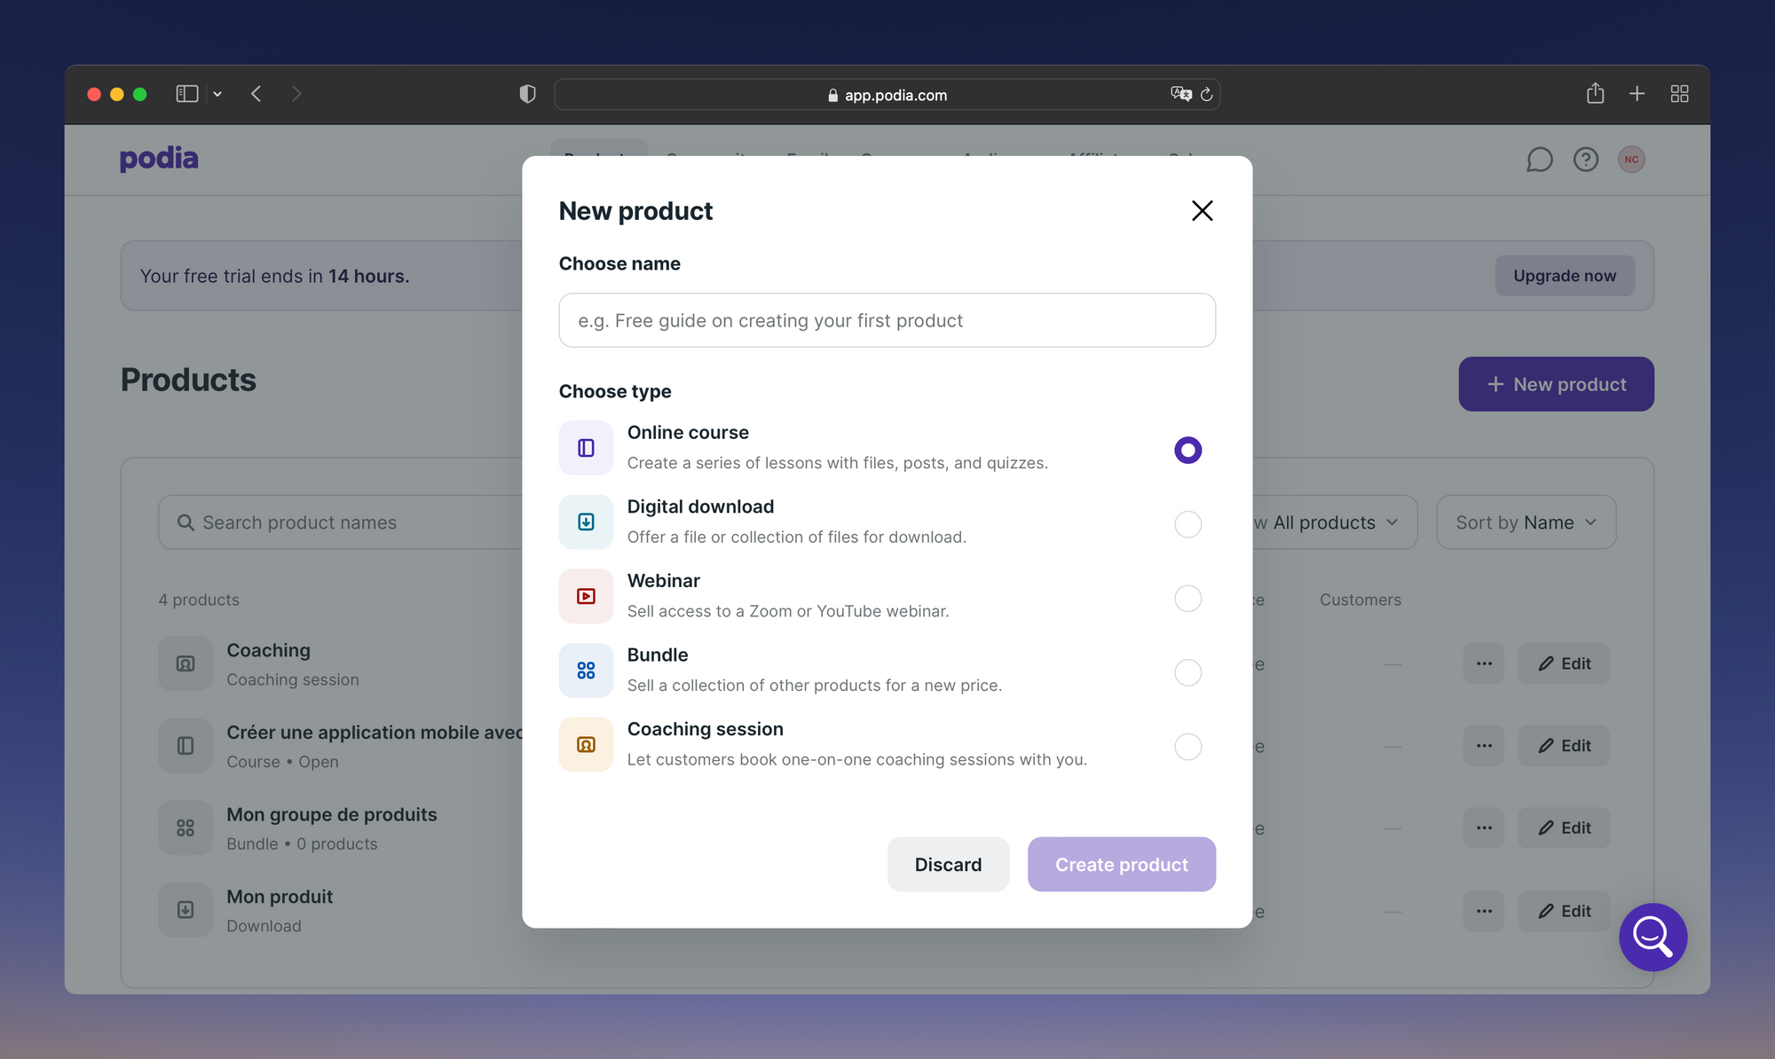The height and width of the screenshot is (1059, 1775).
Task: Click the Webinar type icon
Action: 586,596
